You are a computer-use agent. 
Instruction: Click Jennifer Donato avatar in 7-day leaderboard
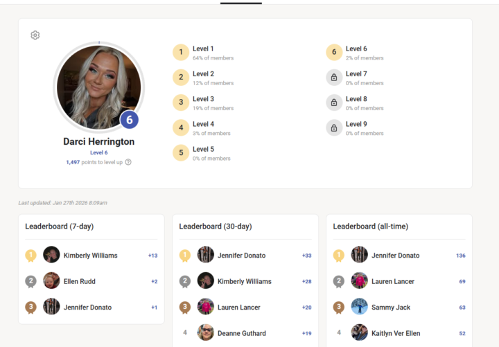coord(51,306)
